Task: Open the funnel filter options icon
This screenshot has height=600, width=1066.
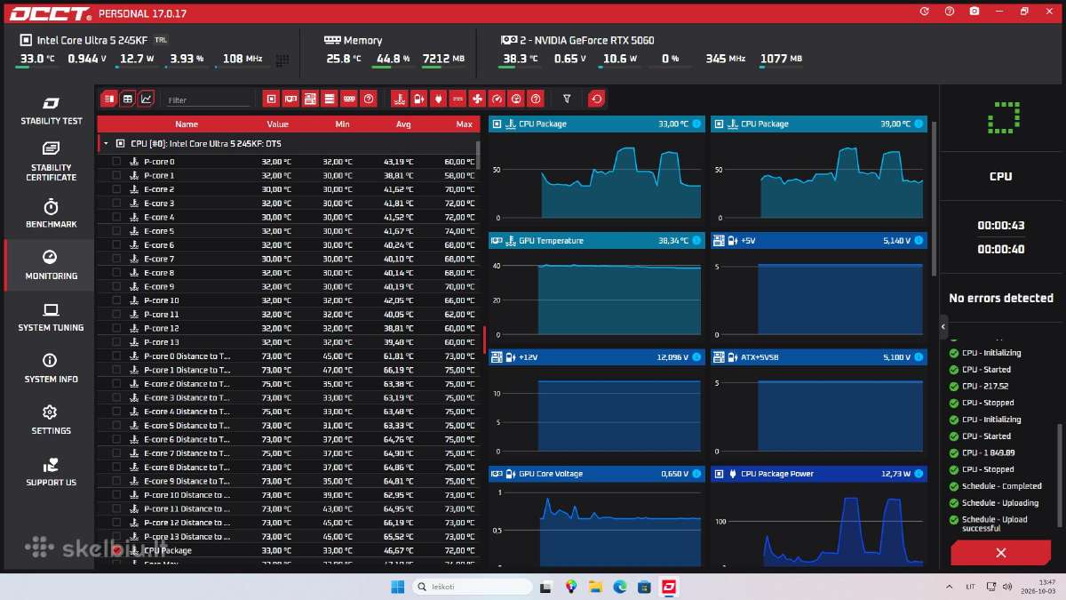Action: click(x=568, y=99)
